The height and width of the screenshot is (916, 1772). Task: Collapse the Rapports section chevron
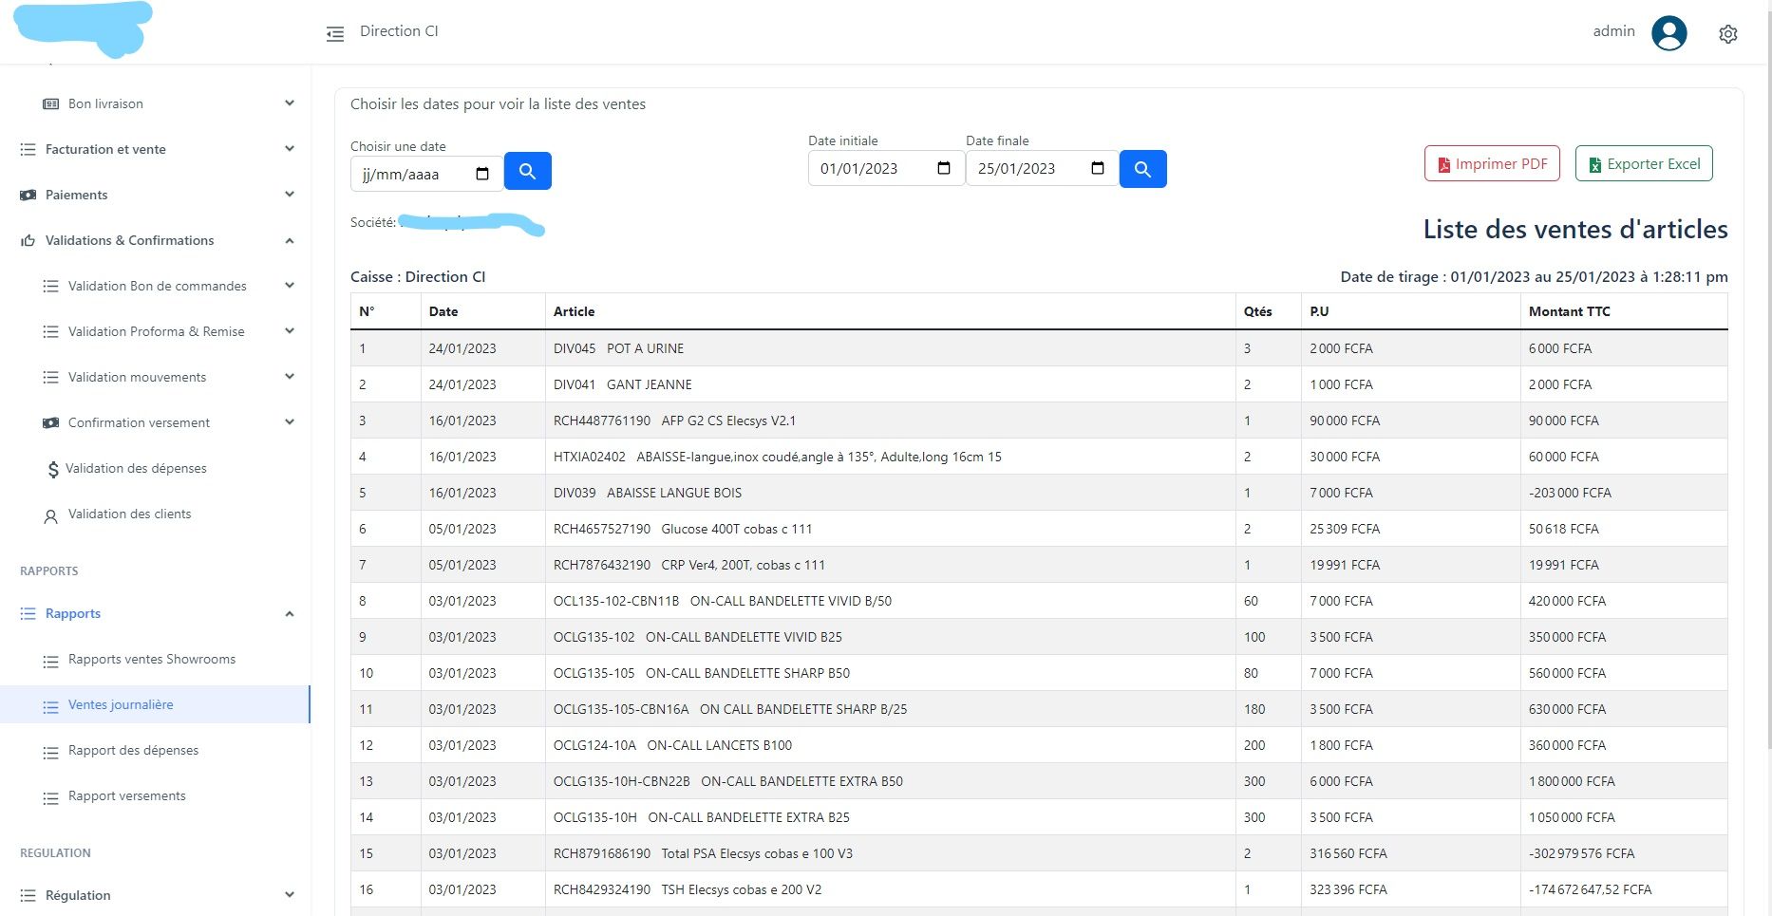290,614
